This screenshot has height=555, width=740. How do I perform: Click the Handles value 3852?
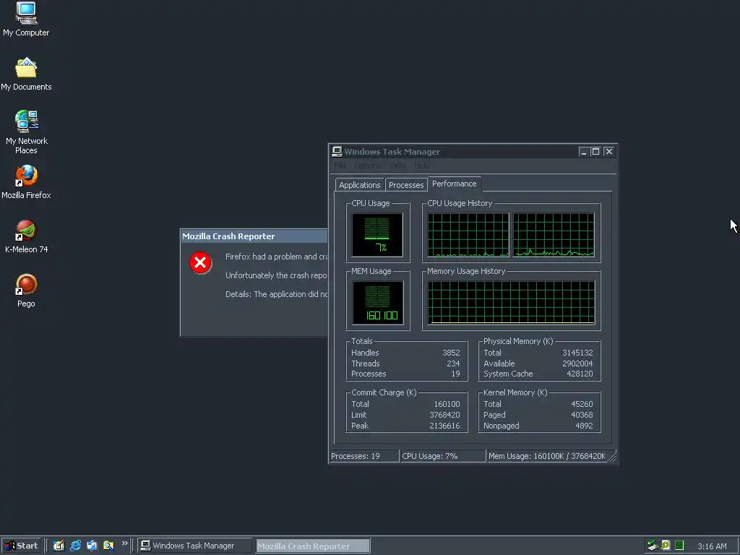tap(451, 353)
